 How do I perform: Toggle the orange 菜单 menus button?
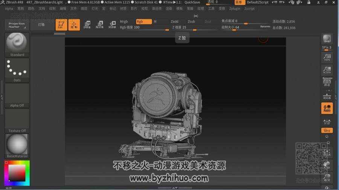coord(240,2)
